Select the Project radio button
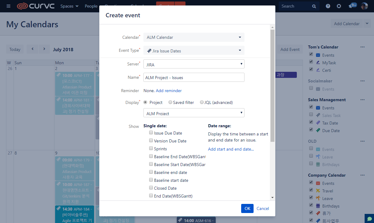The width and height of the screenshot is (374, 223). point(146,102)
